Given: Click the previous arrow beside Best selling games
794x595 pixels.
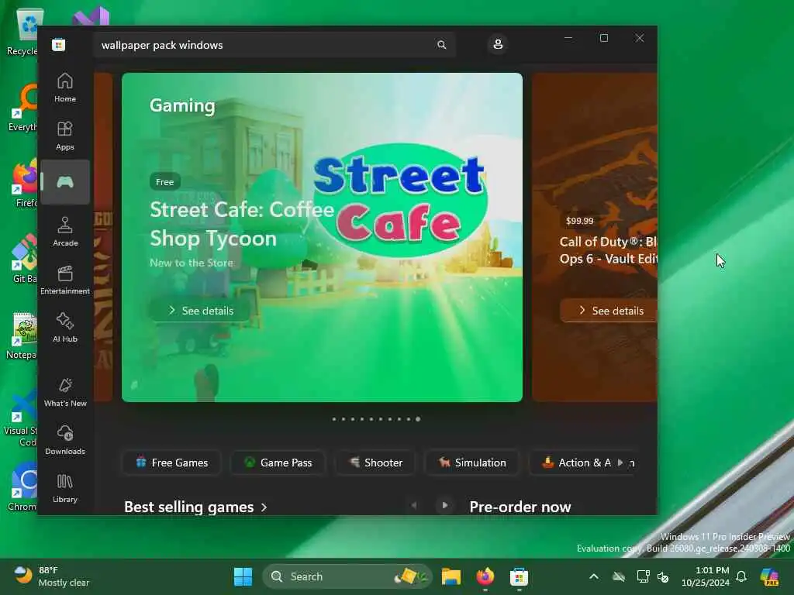Looking at the screenshot, I should click(414, 505).
